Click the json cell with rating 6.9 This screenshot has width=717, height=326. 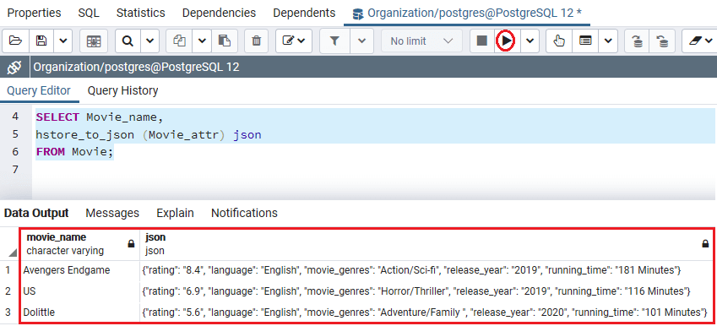pyautogui.click(x=426, y=291)
